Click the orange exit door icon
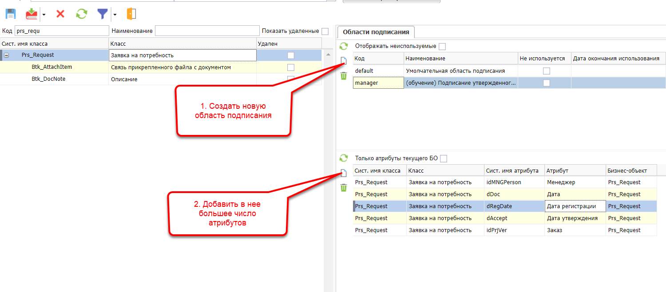The image size is (666, 292). [131, 14]
